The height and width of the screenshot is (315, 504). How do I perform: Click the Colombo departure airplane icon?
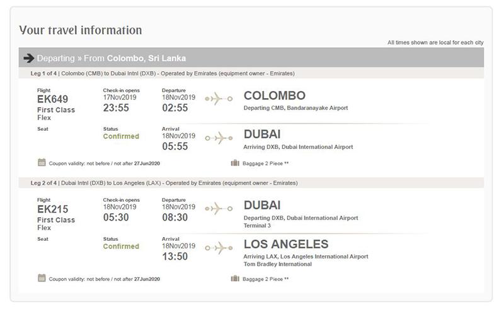[219, 99]
